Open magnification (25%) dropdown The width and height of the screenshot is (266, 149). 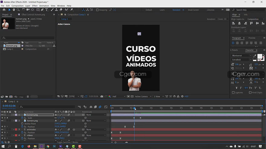click(x=74, y=96)
